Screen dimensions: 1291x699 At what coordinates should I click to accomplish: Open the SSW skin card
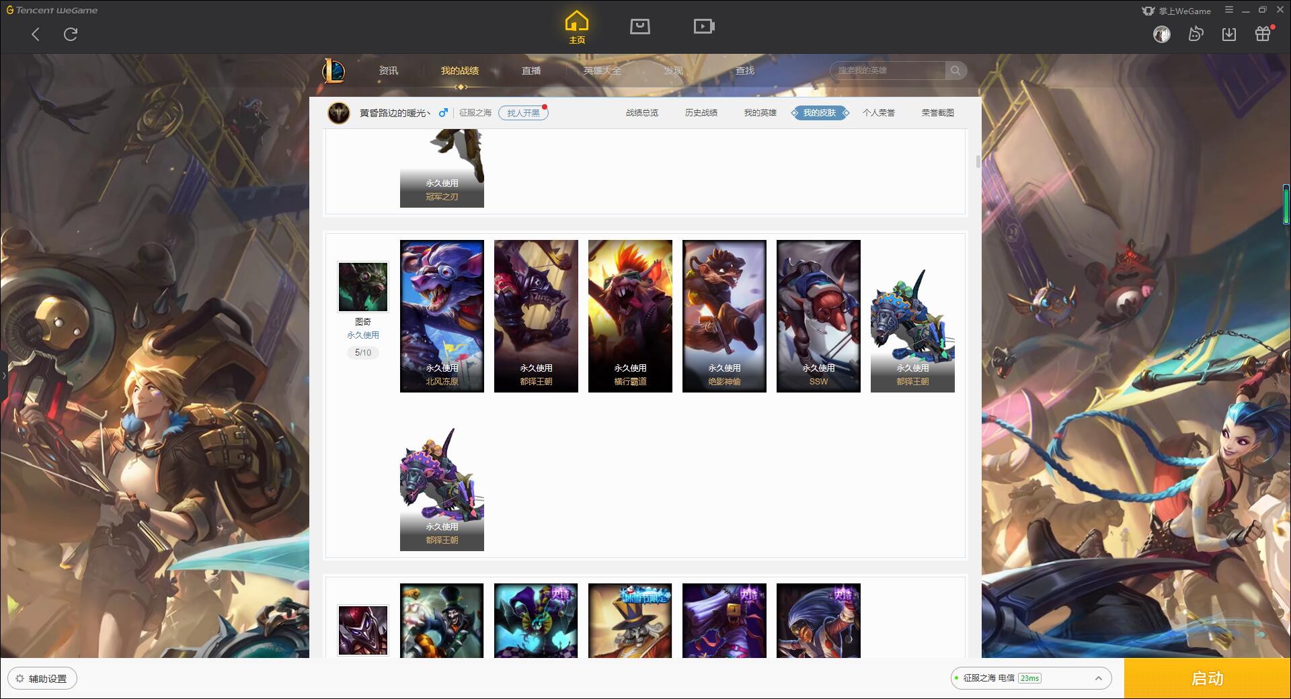click(818, 316)
